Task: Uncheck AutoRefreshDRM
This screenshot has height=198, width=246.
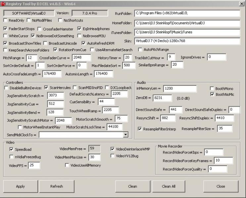Action: (x=84, y=43)
